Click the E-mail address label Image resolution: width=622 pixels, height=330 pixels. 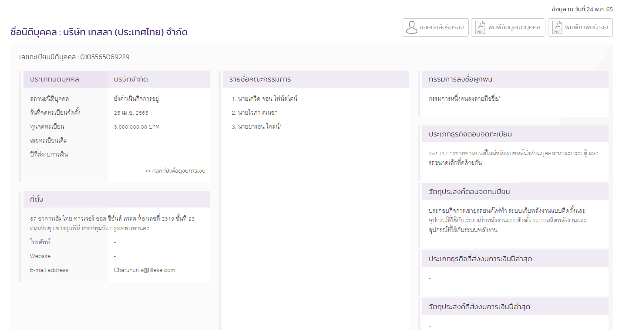point(49,270)
